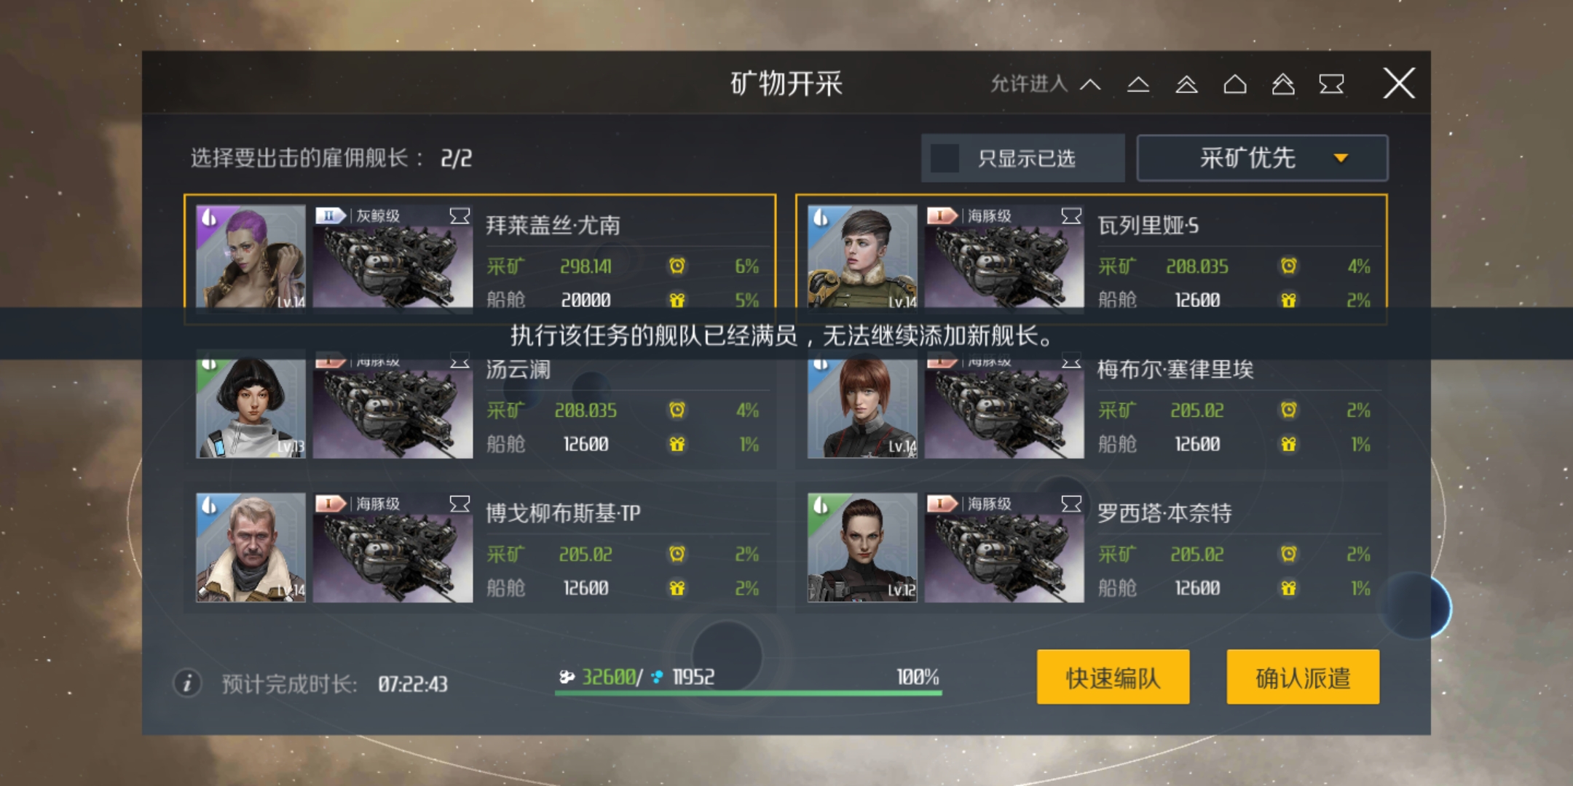Screen dimensions: 1573x786
Task: Click the cargo capacity progress bar
Action: [x=748, y=693]
